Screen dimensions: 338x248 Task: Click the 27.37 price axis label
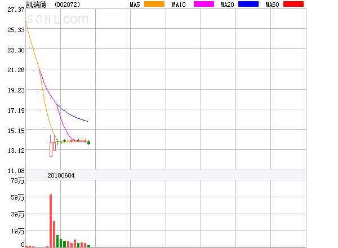(x=16, y=10)
